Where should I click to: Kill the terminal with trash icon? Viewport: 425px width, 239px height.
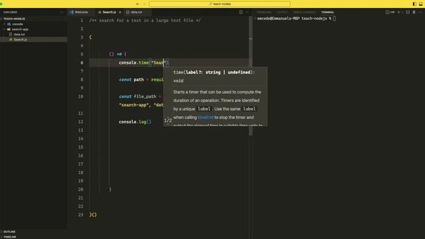(414, 12)
